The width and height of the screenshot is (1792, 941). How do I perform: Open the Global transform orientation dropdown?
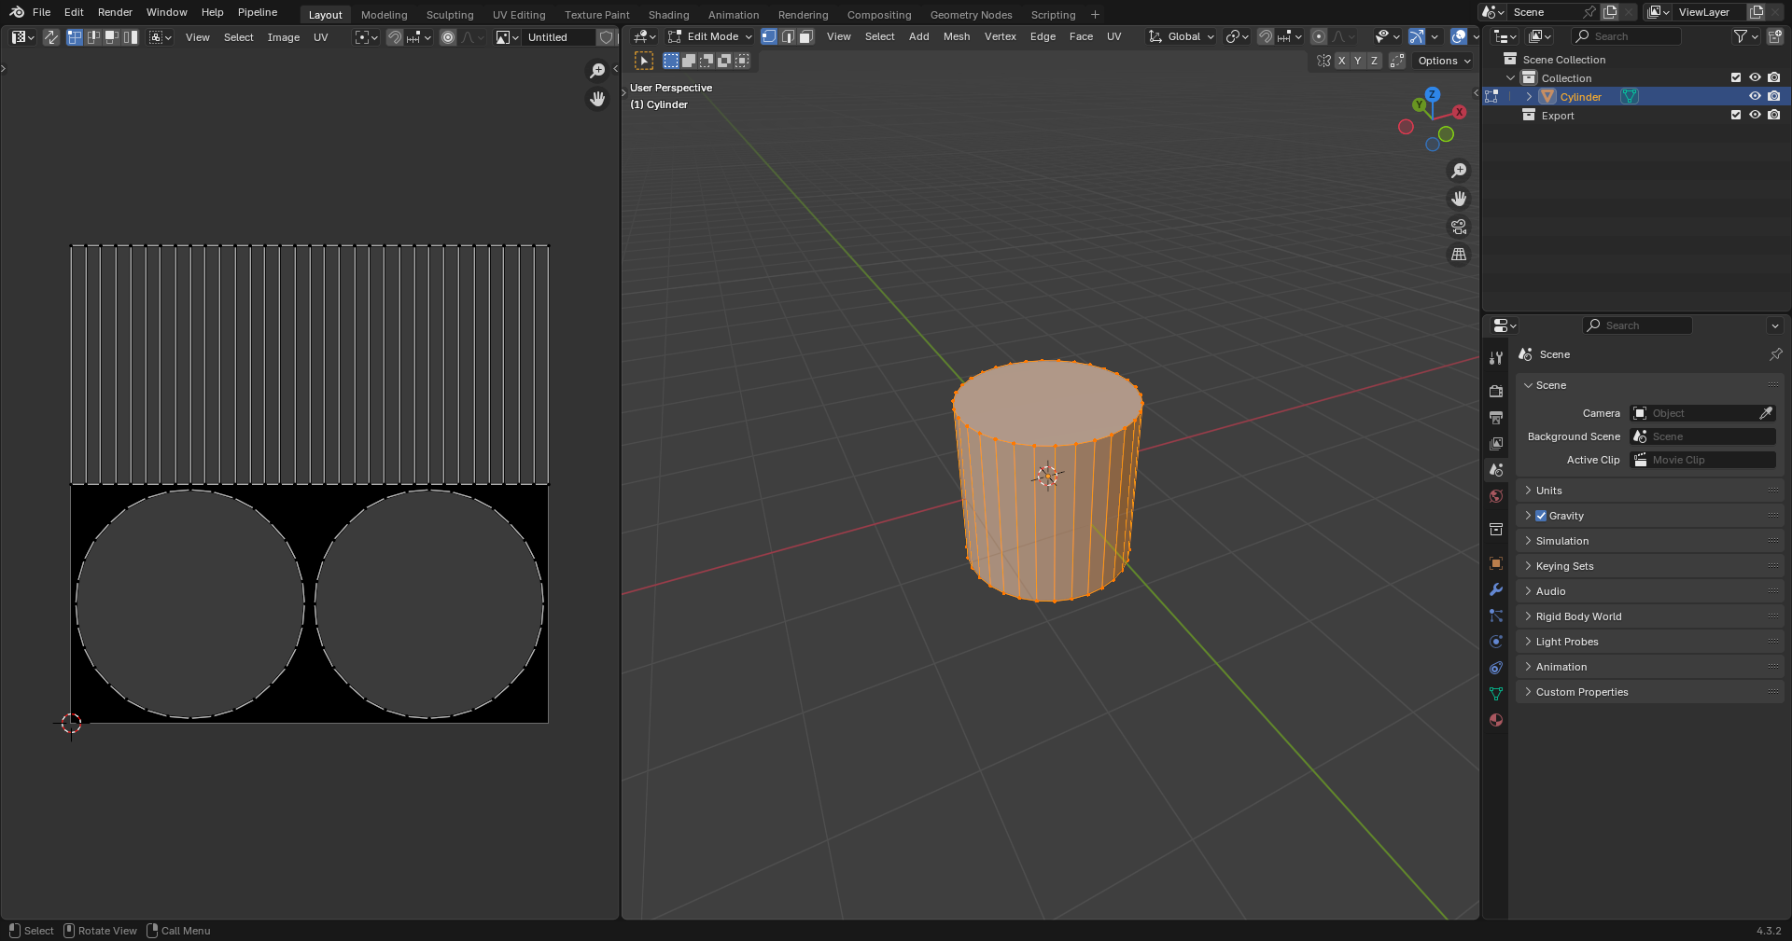coord(1181,36)
